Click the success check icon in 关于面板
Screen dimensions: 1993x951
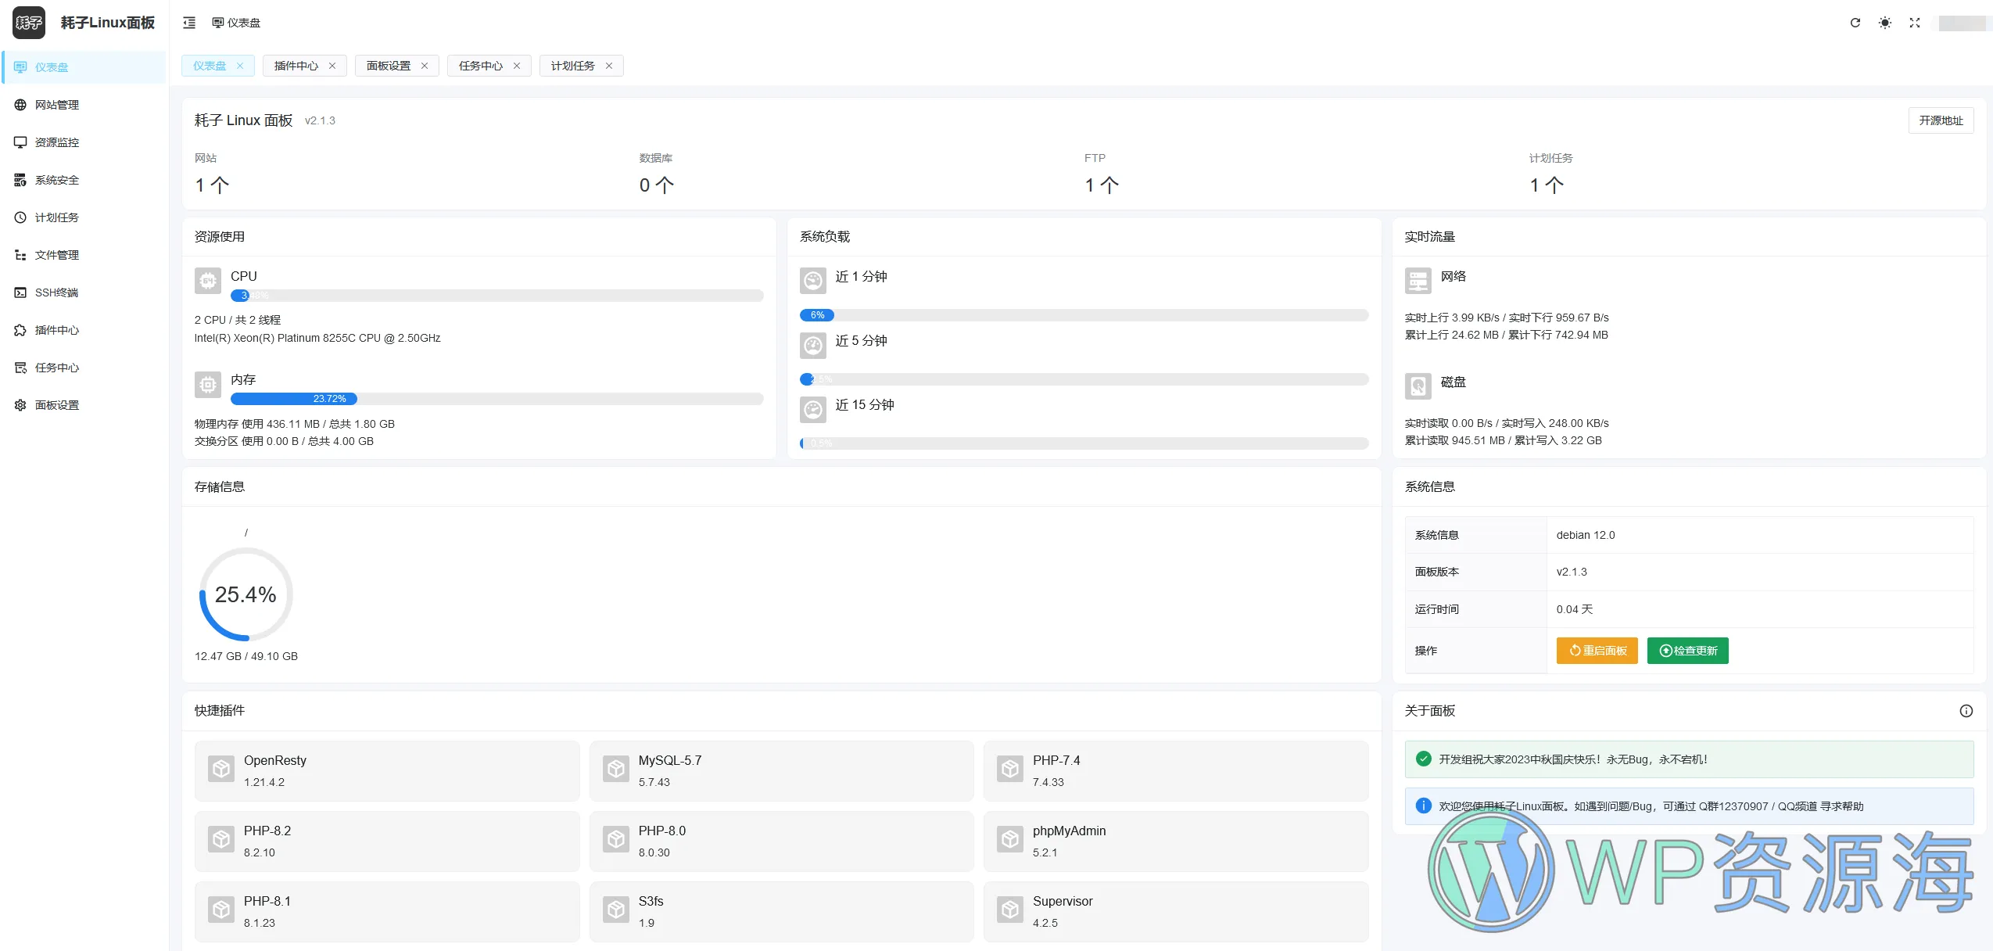pyautogui.click(x=1424, y=759)
